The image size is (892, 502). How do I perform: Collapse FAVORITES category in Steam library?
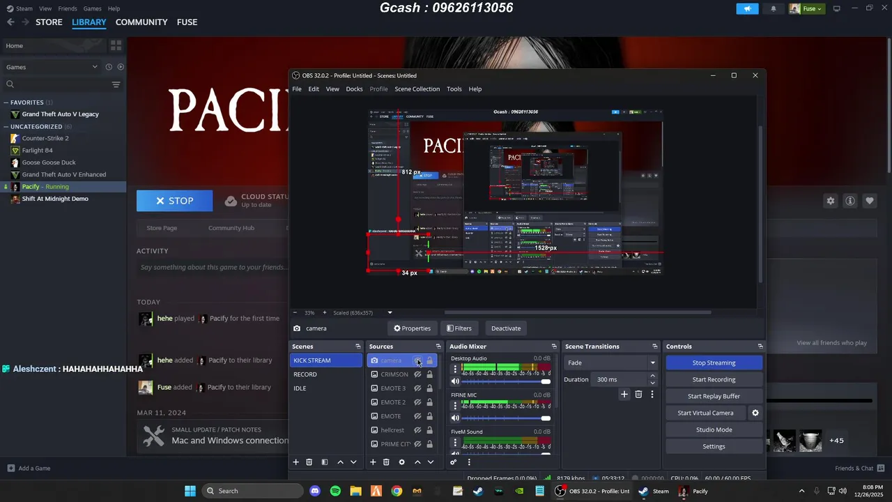[6, 102]
